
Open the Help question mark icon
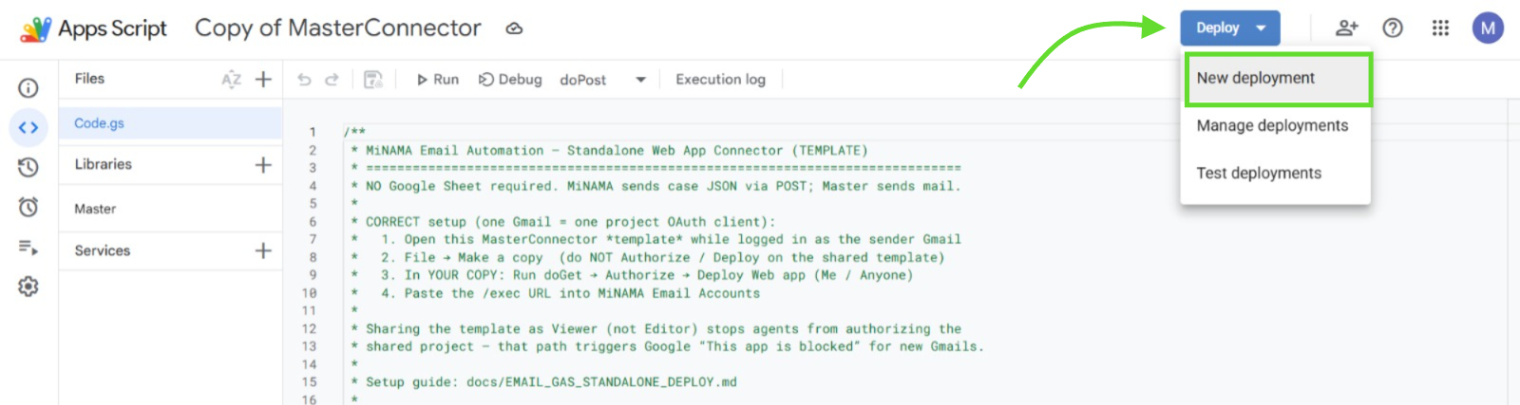pyautogui.click(x=1393, y=28)
